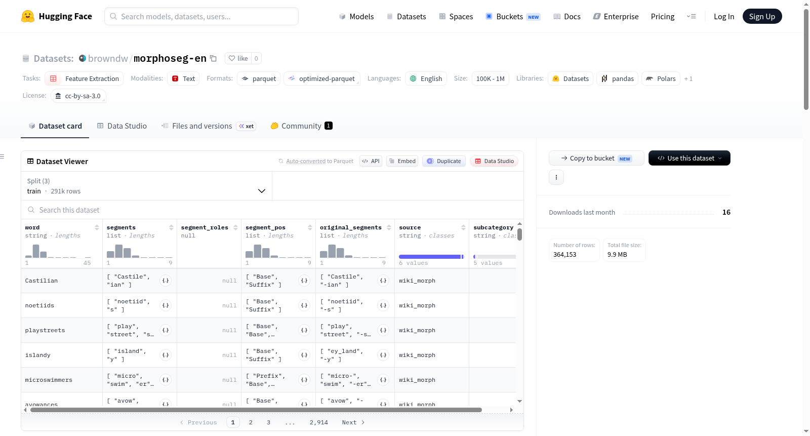Switch to the Data Studio tab

coord(122,126)
